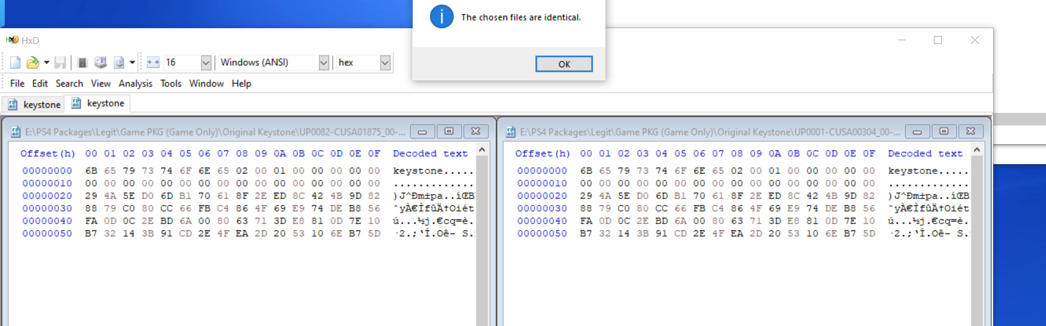Click 'Offset(h)' header in right pane

pos(543,154)
